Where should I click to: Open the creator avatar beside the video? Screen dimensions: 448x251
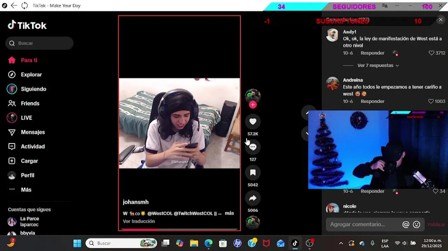253,95
